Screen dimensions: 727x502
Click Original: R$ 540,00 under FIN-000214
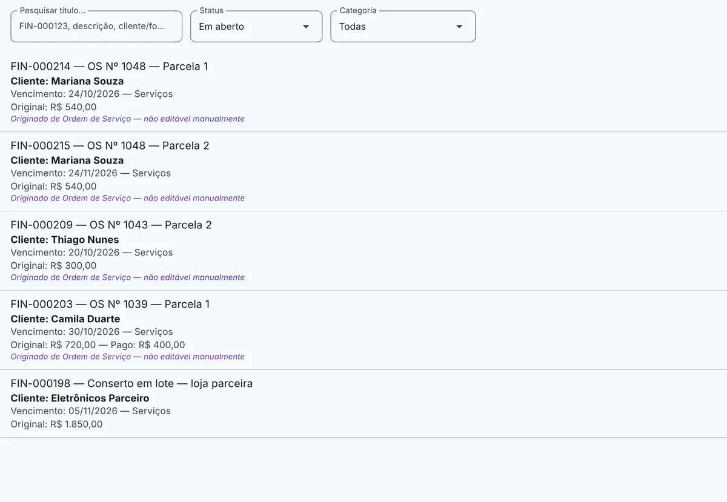54,108
